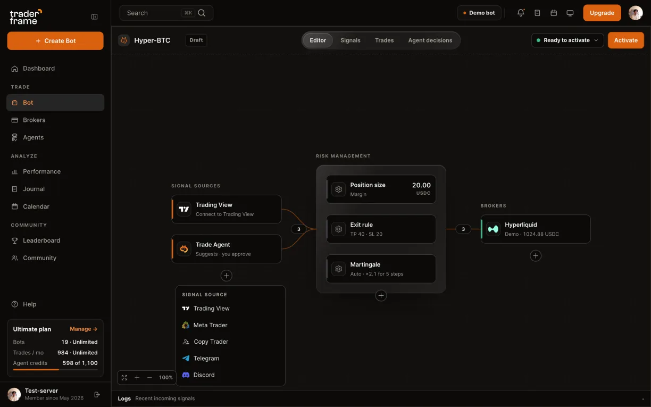Image resolution: width=651 pixels, height=407 pixels.
Task: Choose Telegram from signal source menu
Action: [230, 359]
